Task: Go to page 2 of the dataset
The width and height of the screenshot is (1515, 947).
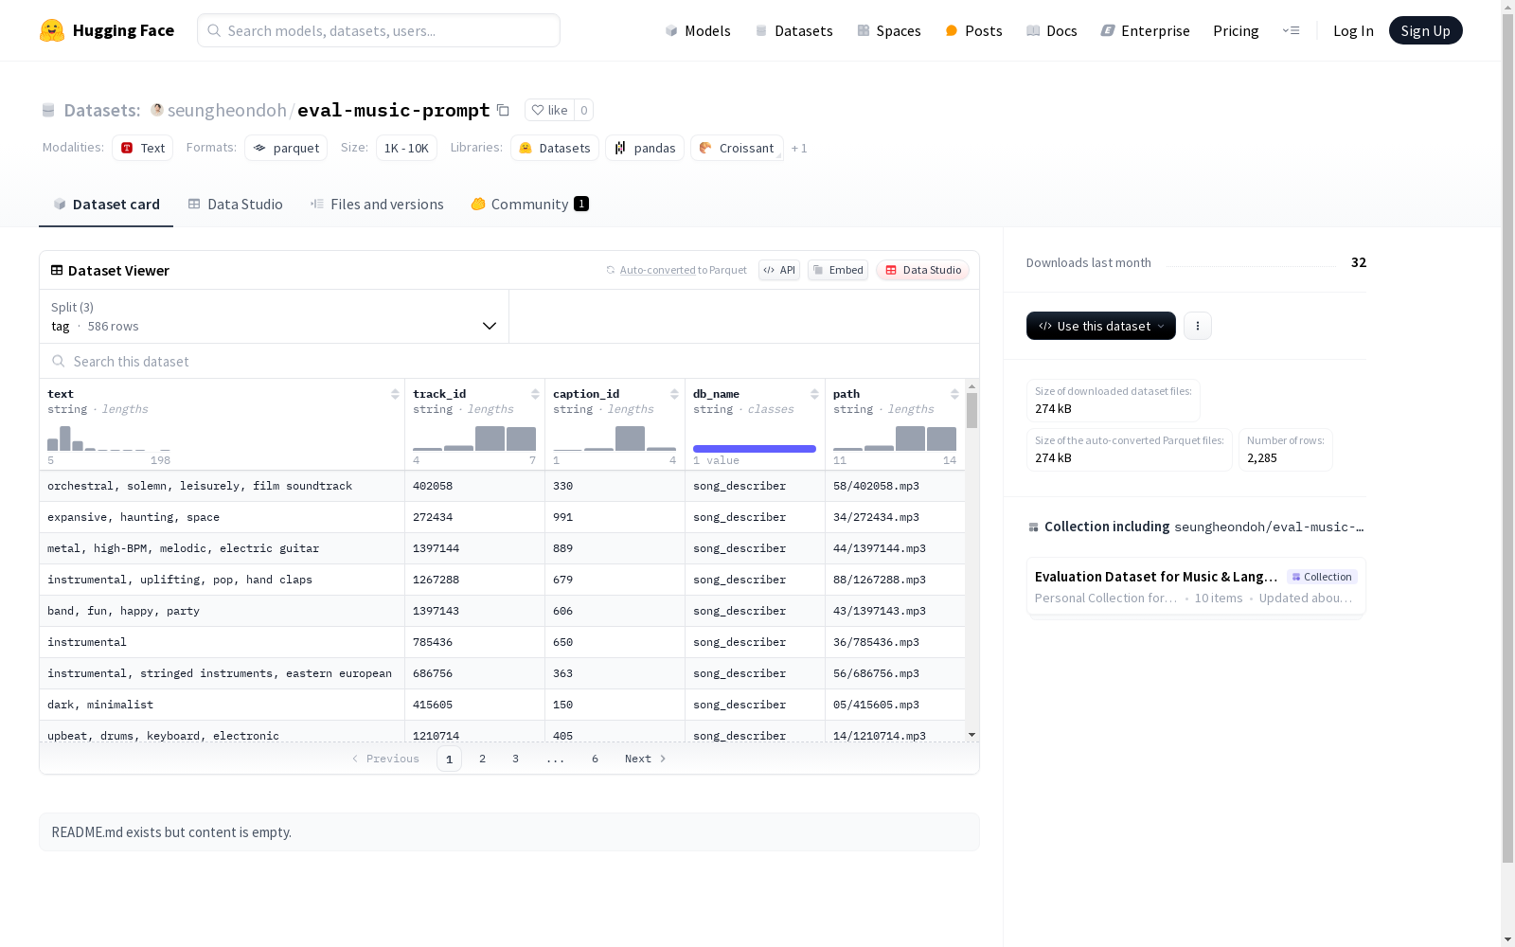Action: tap(482, 759)
